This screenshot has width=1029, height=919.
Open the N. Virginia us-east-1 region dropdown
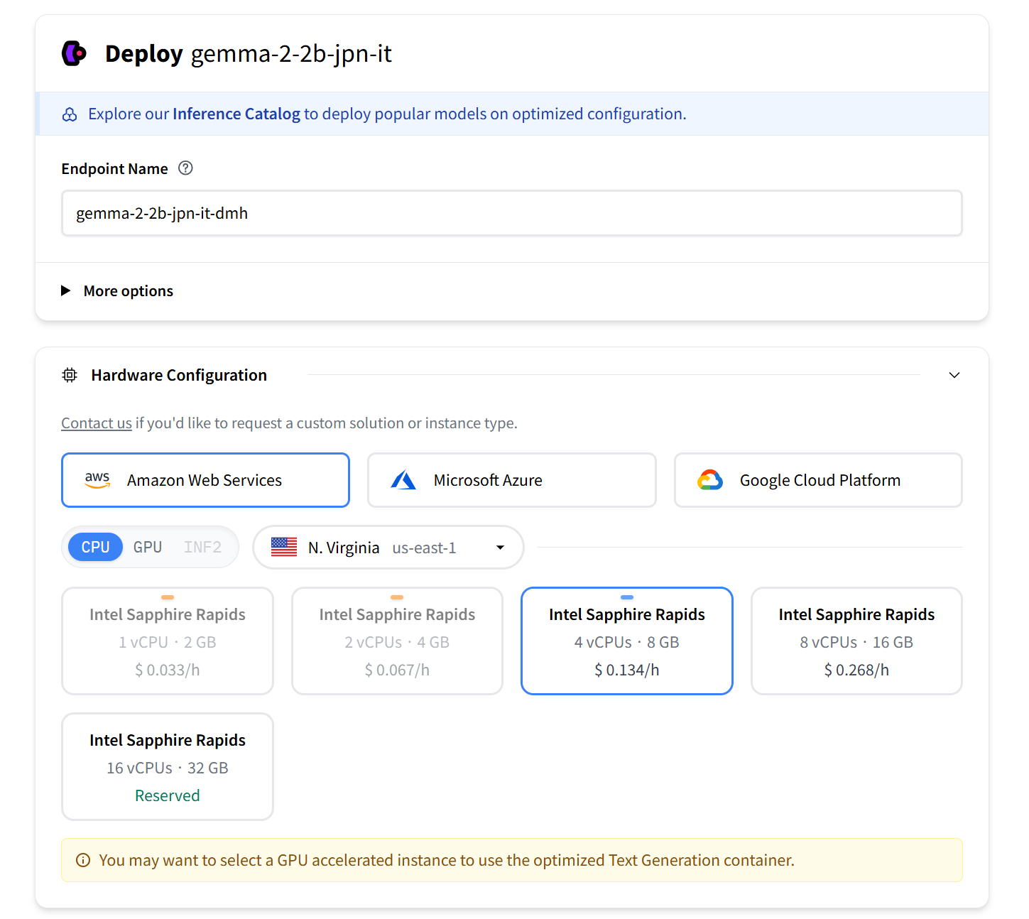[388, 547]
